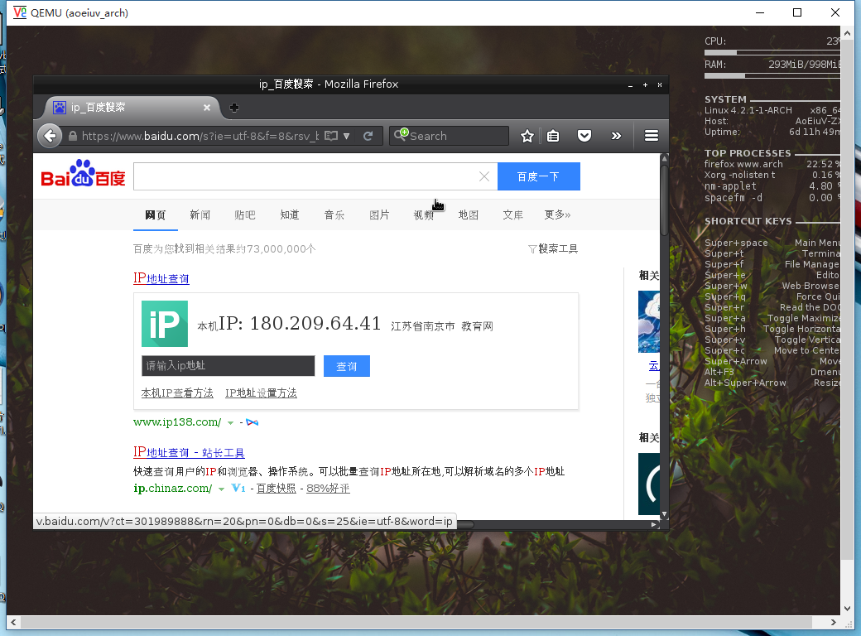This screenshot has width=861, height=636.
Task: Expand dropdown arrow beside ip.chinaz.com/
Action: pyautogui.click(x=221, y=489)
